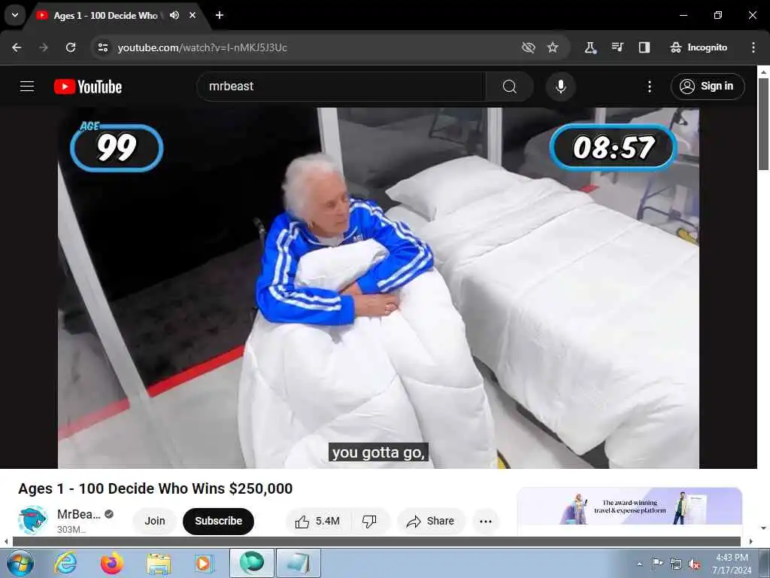
Task: Open the Windows Start menu
Action: [20, 563]
